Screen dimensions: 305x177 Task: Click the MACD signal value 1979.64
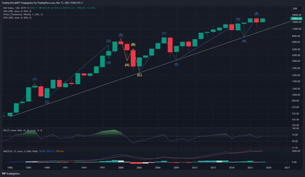(x=59, y=151)
